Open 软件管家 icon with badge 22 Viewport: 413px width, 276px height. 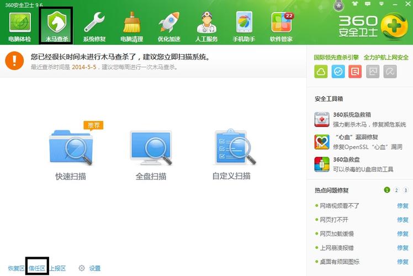tap(282, 22)
